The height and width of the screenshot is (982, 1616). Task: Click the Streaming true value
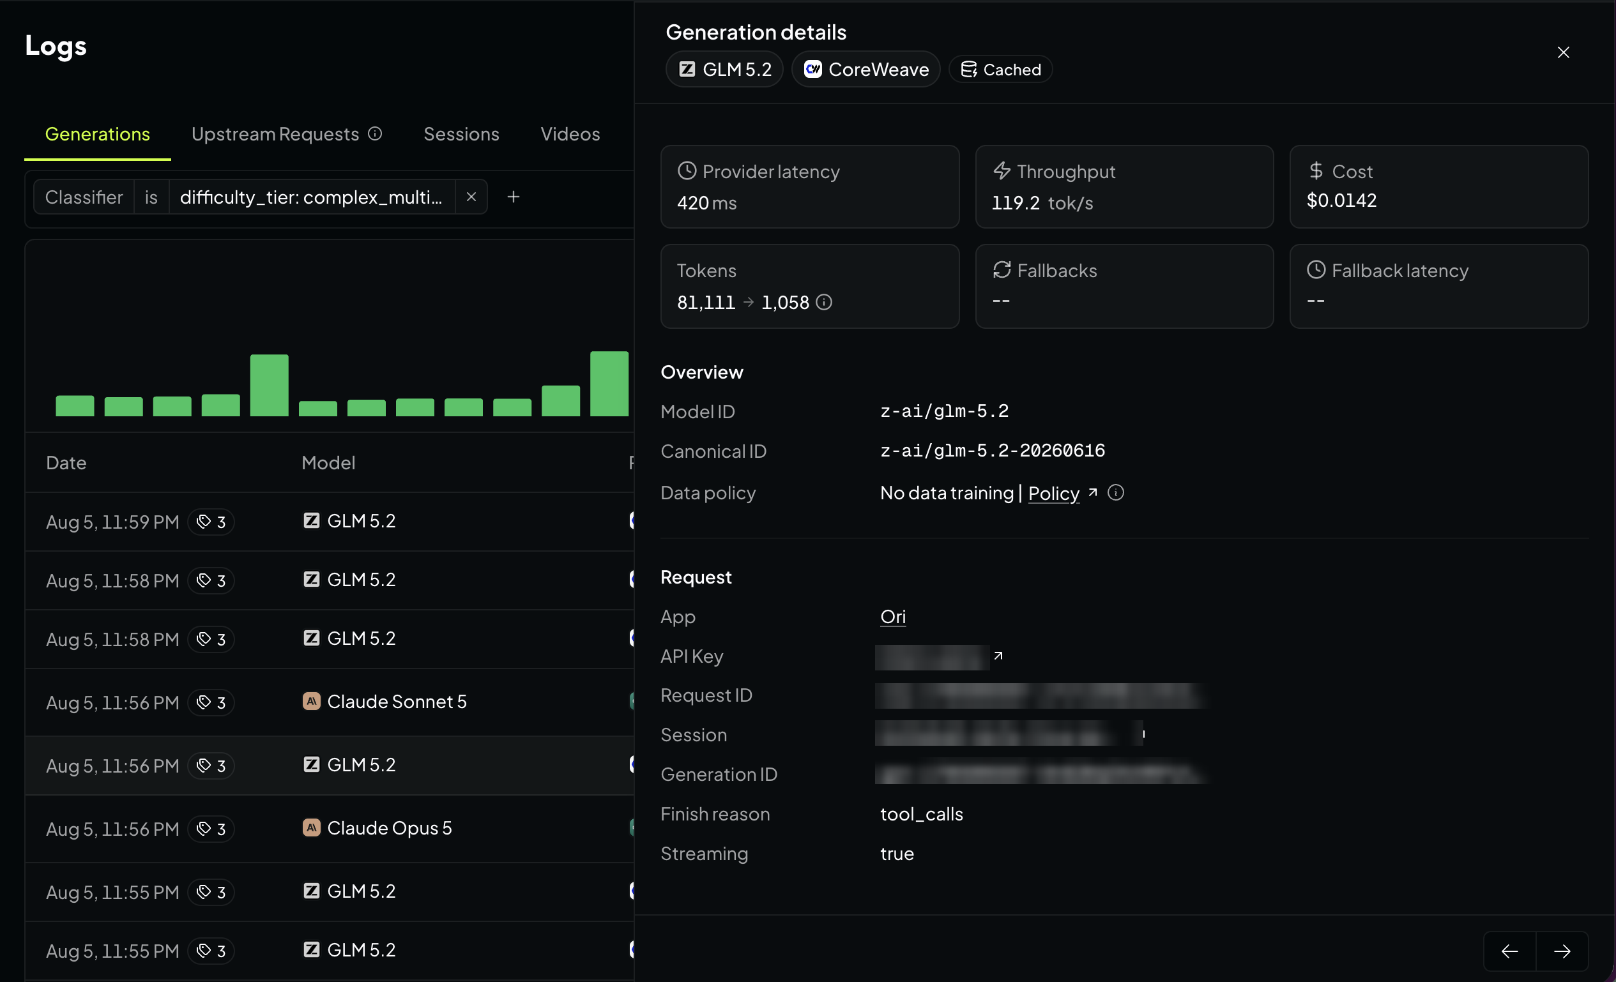pyautogui.click(x=897, y=854)
